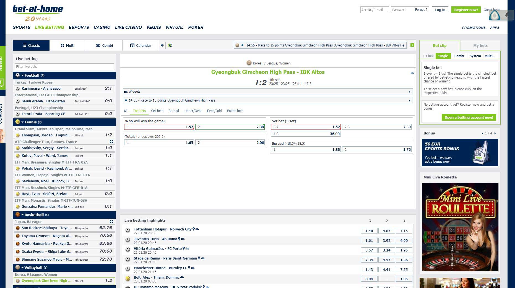This screenshot has width=515, height=288.
Task: Open the My bets tab
Action: tap(480, 45)
